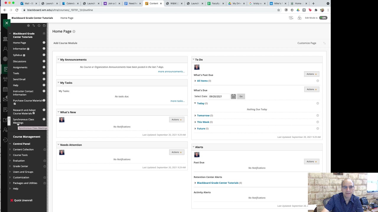Expand Content Collection in the Control Panel
Image resolution: width=378 pixels, height=212 pixels.
click(10, 149)
